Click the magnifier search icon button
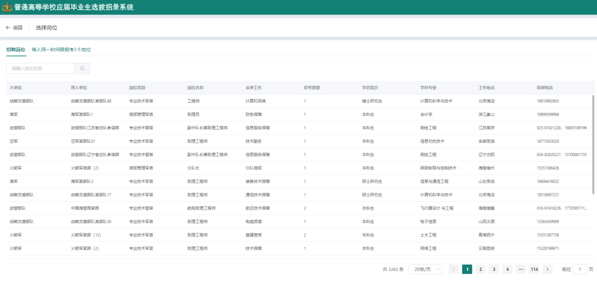 (82, 69)
